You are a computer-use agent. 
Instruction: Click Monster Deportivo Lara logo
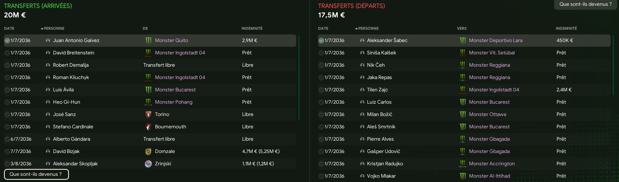[463, 40]
